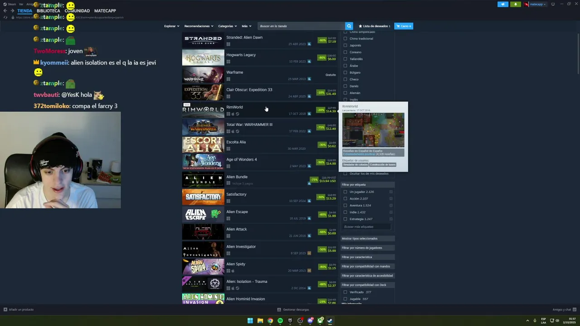Click the store search magnifier button

349,26
